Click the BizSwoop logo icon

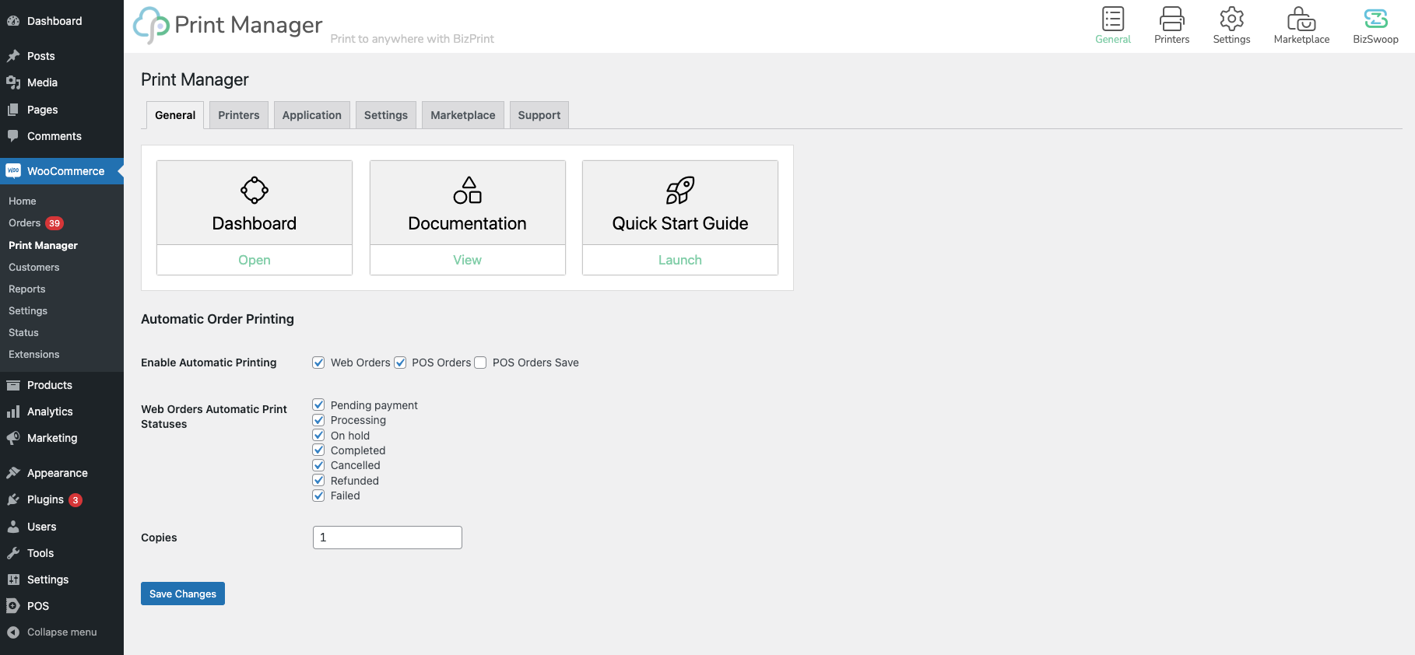(1376, 19)
